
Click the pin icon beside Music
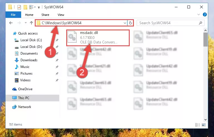pyautogui.click(x=57, y=67)
